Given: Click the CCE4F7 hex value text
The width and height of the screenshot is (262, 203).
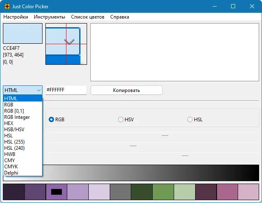Looking at the screenshot, I should (11, 48).
